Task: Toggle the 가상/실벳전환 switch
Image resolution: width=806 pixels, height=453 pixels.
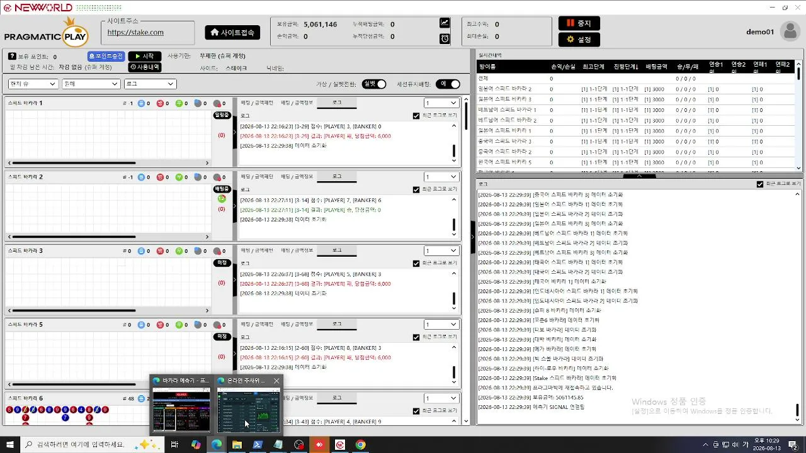Action: [x=373, y=84]
